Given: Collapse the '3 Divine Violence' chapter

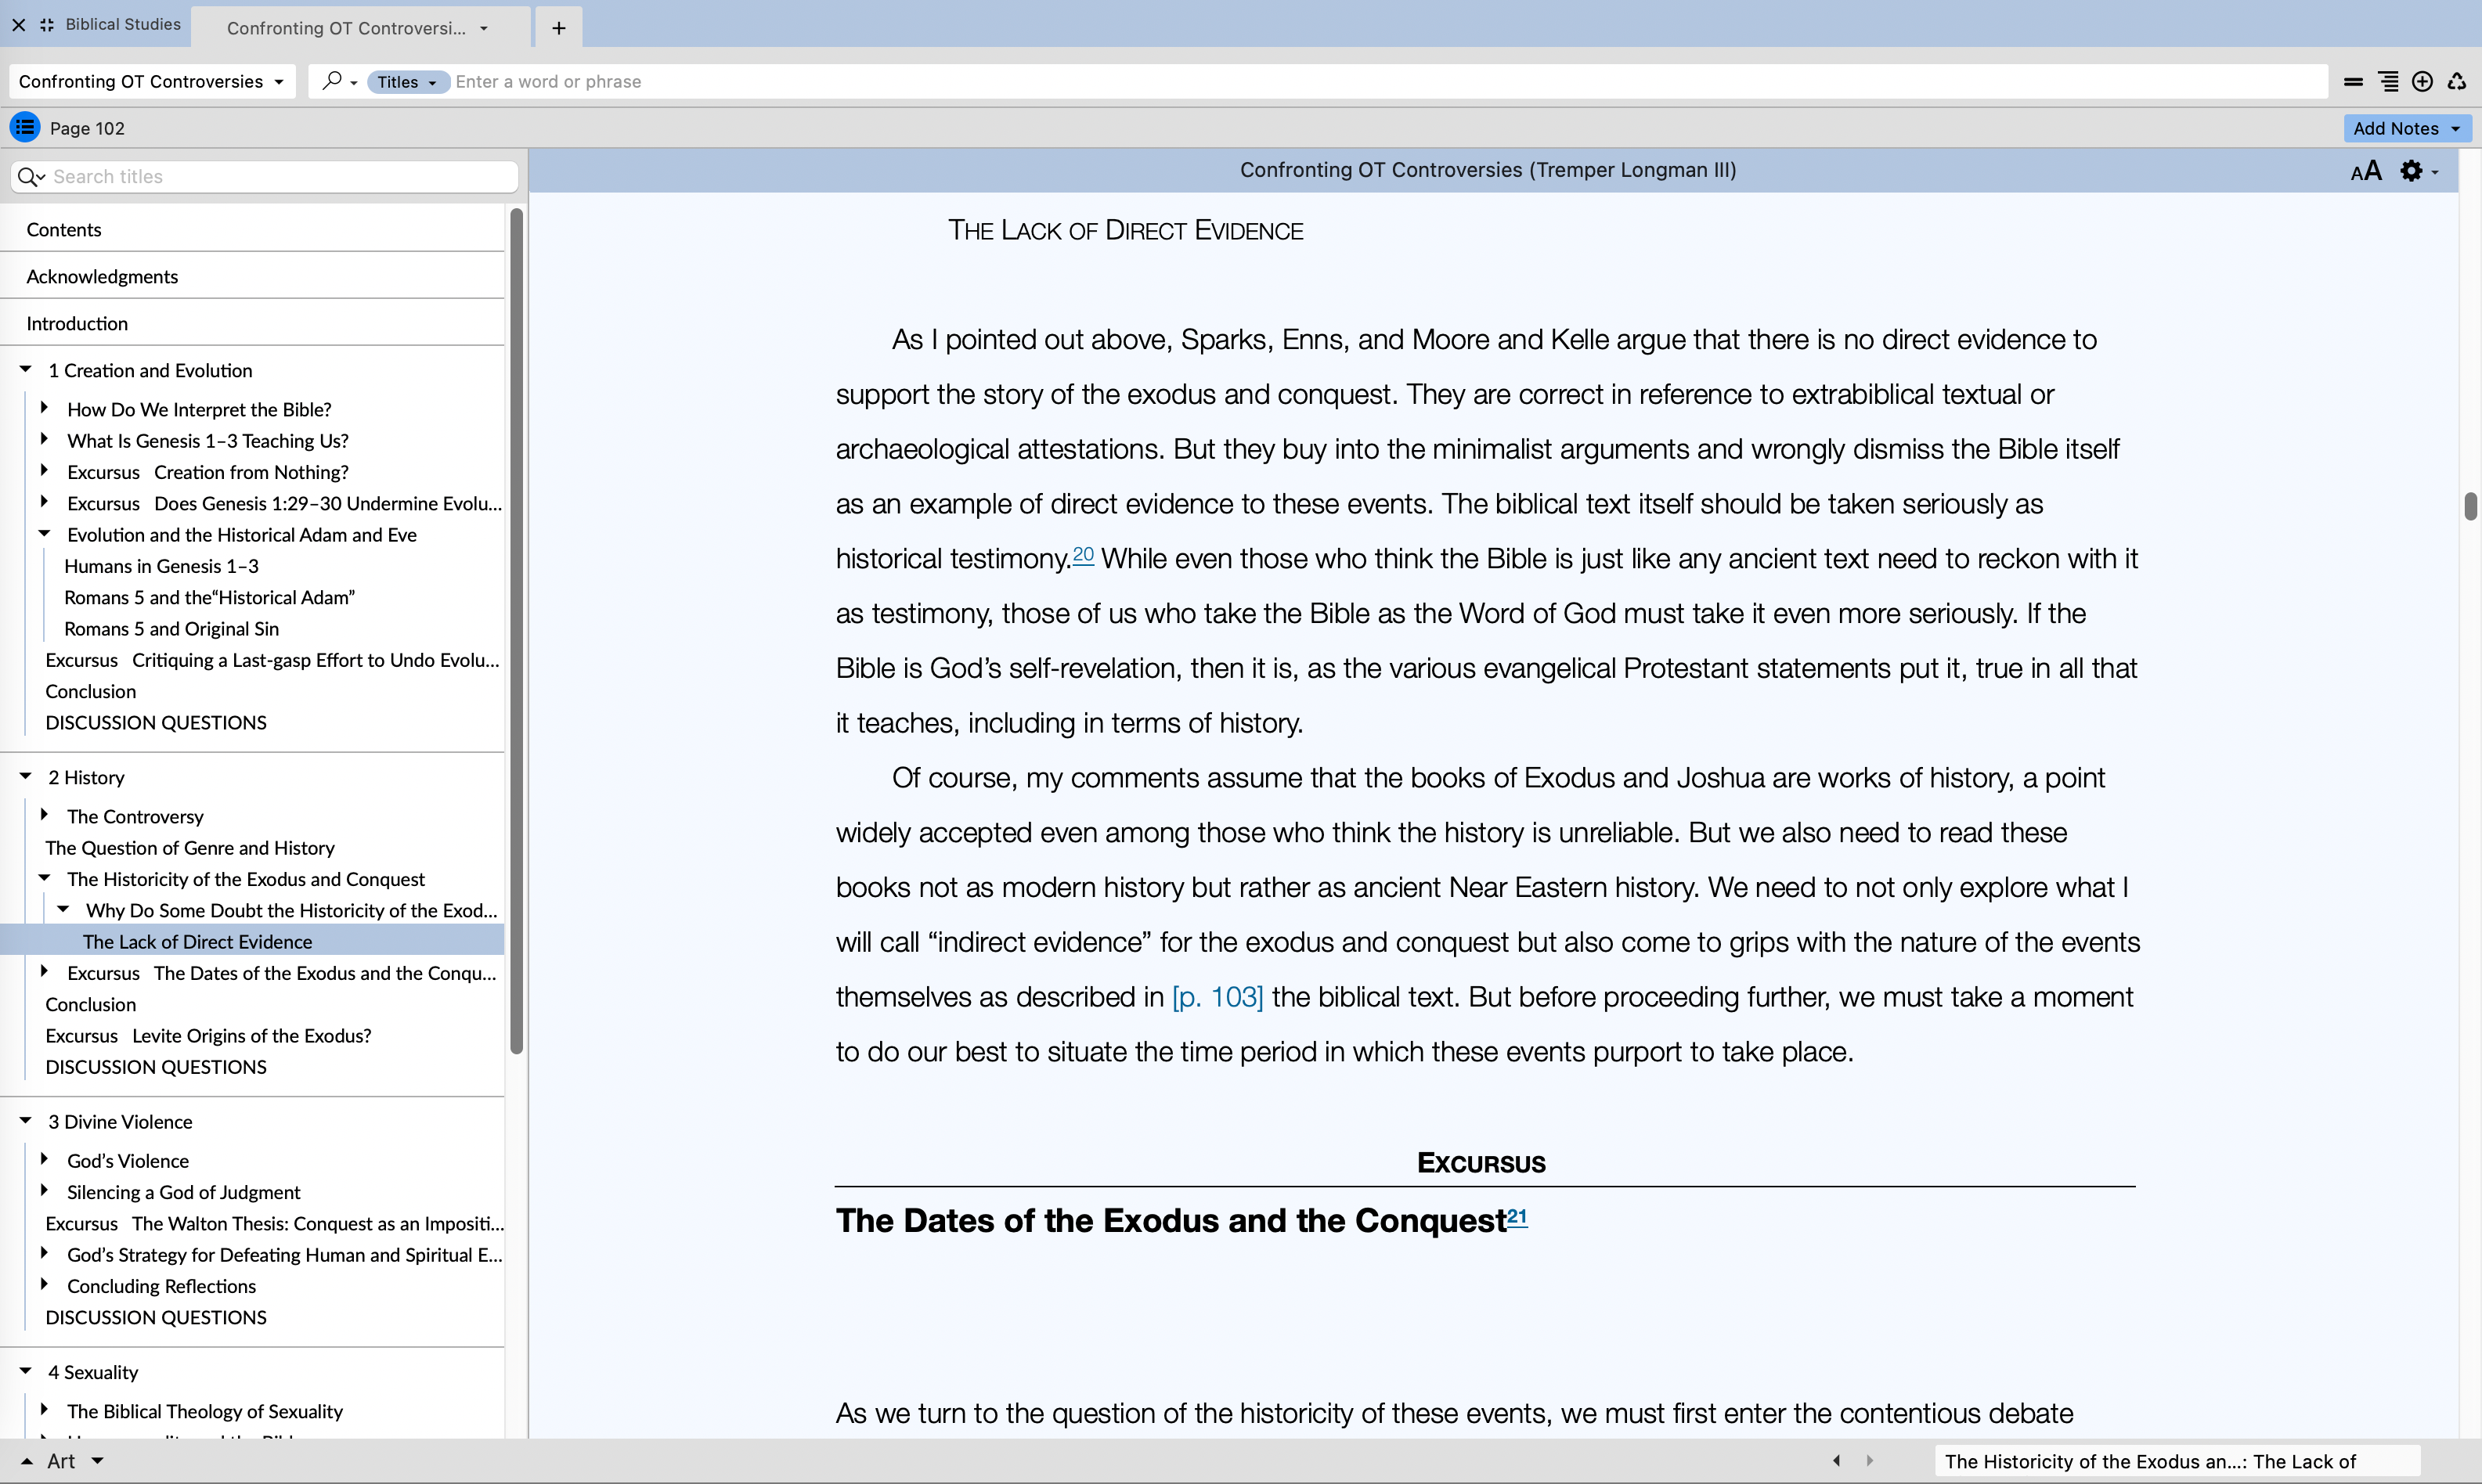Looking at the screenshot, I should 26,1121.
